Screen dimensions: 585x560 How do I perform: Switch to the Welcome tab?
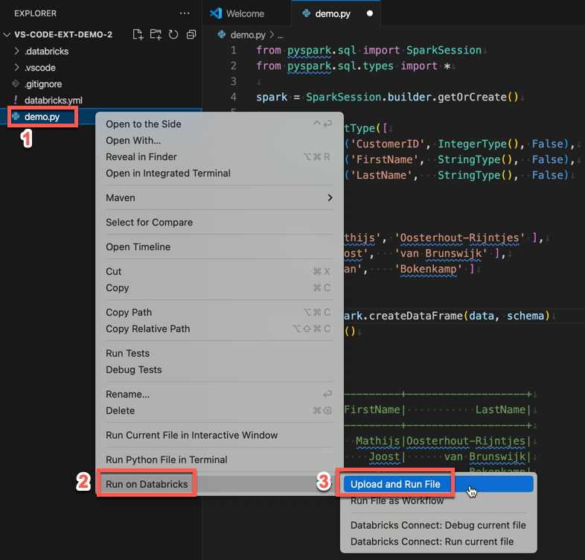(245, 13)
